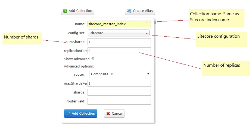Click the Cancel button
This screenshot has width=252, height=129.
(x=114, y=114)
